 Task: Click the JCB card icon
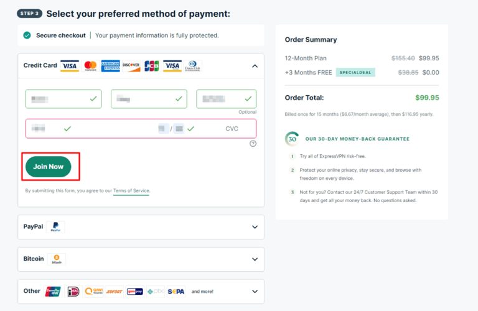[x=151, y=66]
